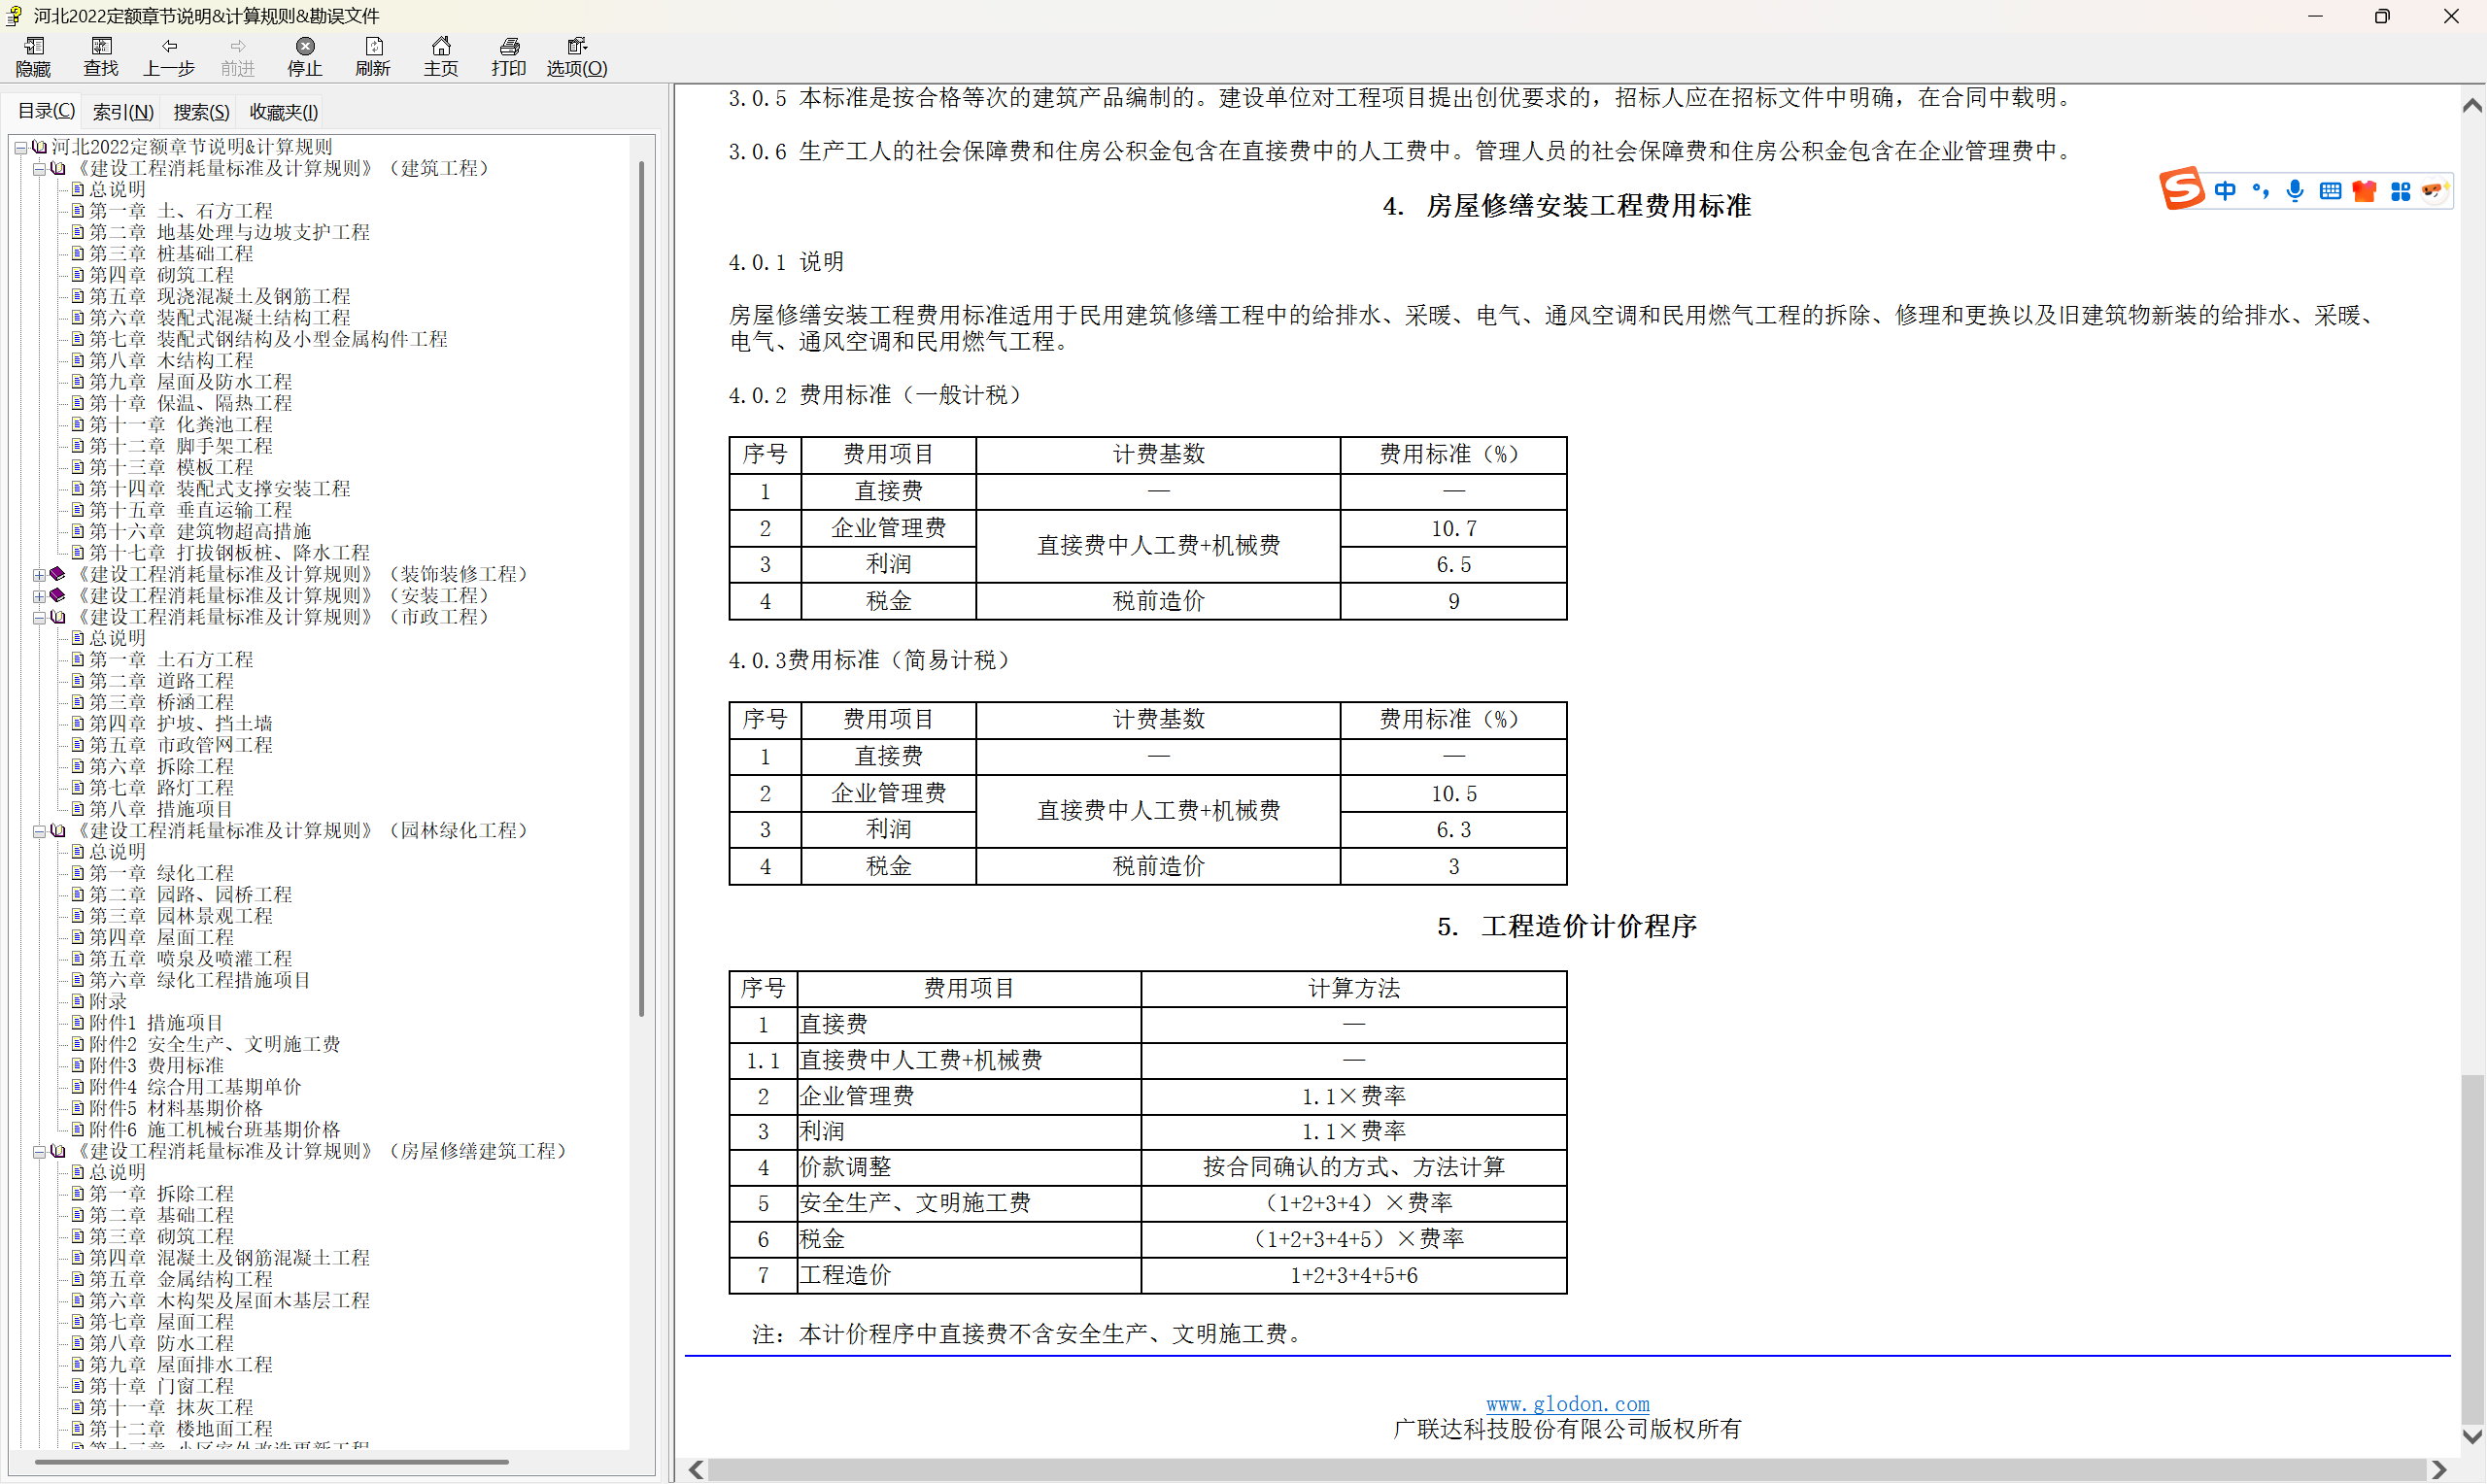Toggle Sogou 中 Chinese/English mode
This screenshot has width=2487, height=1484.
2225,191
